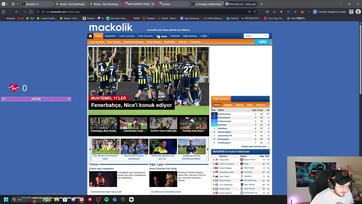Switch to the YouTube browser tab
The image size is (362, 204).
click(173, 4)
